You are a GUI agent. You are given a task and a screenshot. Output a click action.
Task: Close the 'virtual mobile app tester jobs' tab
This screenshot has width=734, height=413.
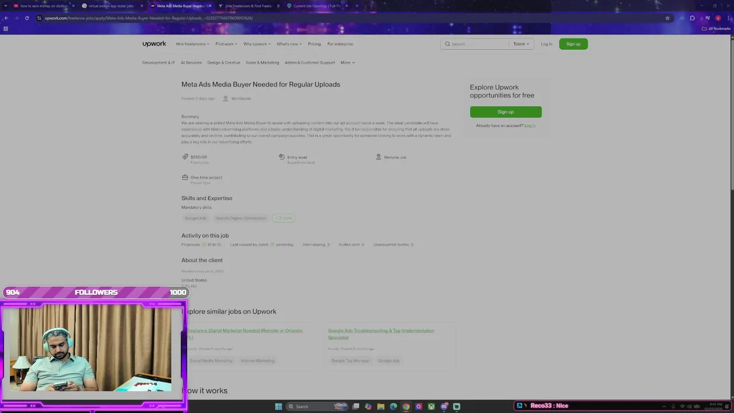coord(142,6)
